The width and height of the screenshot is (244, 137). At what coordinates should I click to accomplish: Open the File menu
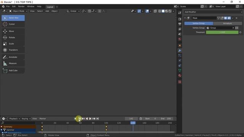(8, 6)
